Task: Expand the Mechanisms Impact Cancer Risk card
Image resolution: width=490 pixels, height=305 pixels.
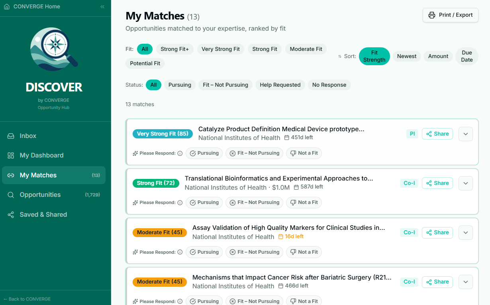Action: pyautogui.click(x=466, y=282)
